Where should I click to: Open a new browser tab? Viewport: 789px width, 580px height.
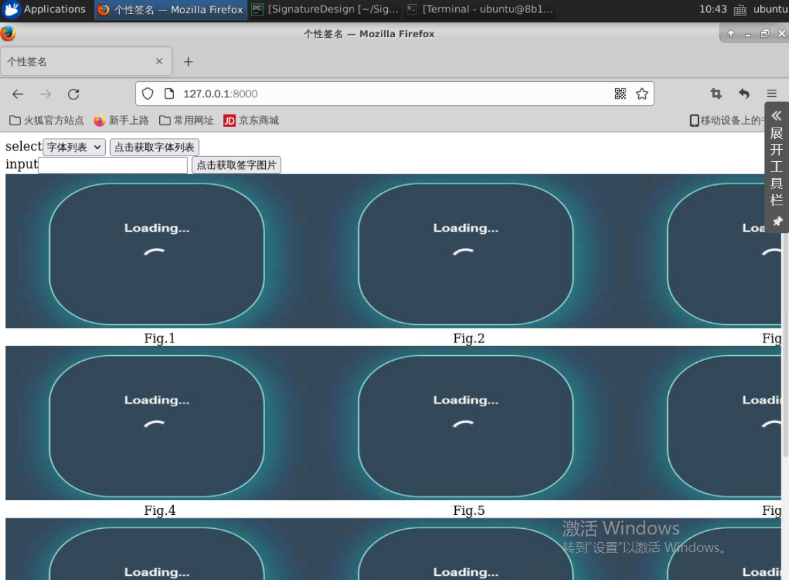click(x=188, y=62)
